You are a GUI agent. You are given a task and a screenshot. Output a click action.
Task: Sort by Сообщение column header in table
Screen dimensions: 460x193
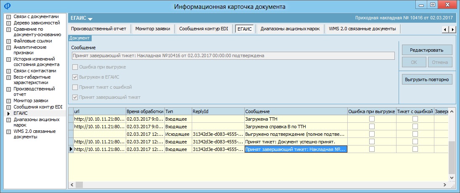(296, 111)
